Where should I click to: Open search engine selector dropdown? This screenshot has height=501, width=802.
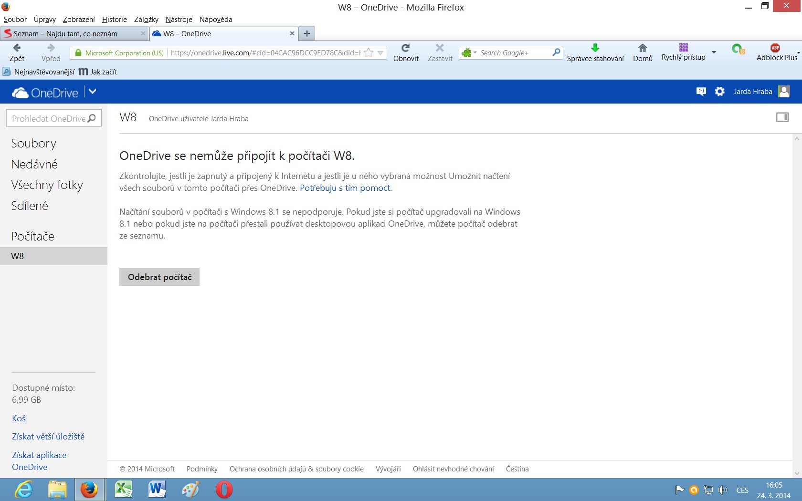469,52
